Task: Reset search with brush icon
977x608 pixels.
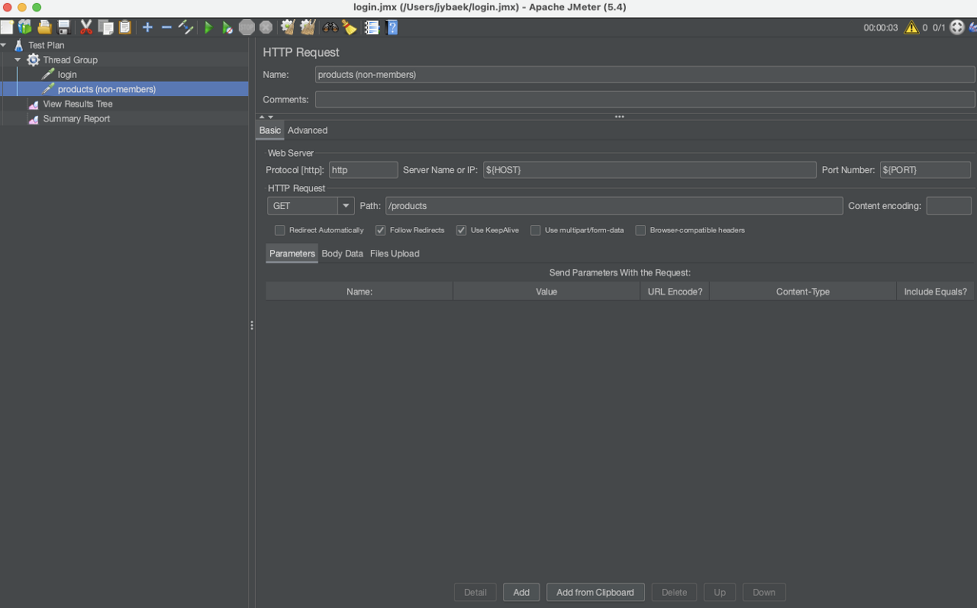Action: pos(350,27)
